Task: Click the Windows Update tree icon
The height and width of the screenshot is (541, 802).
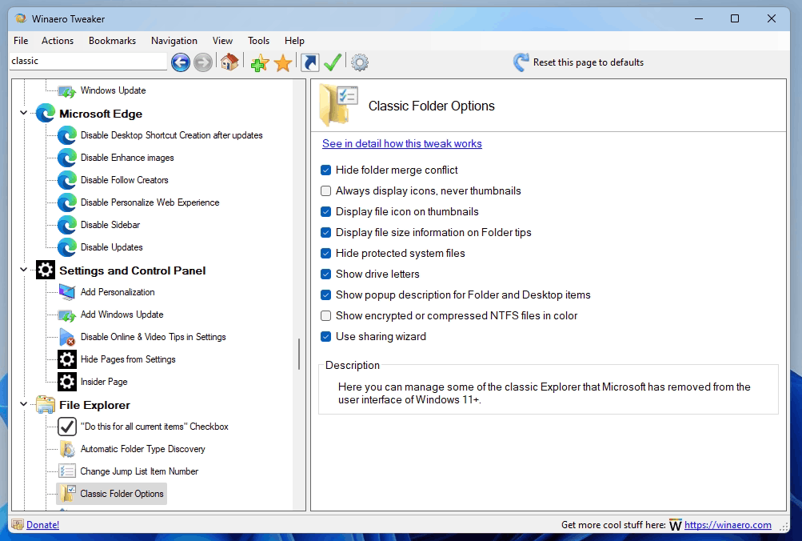Action: click(x=67, y=91)
